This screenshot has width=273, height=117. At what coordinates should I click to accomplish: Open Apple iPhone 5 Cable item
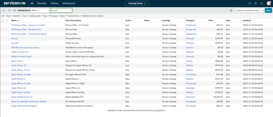[21, 83]
